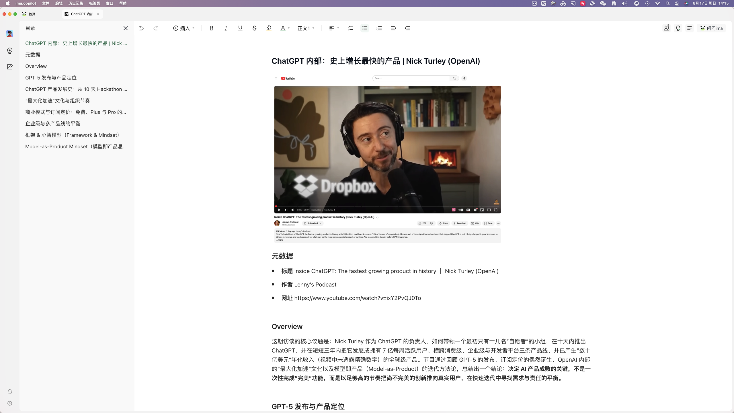This screenshot has width=734, height=413.
Task: Apply highlight marker color
Action: [269, 28]
